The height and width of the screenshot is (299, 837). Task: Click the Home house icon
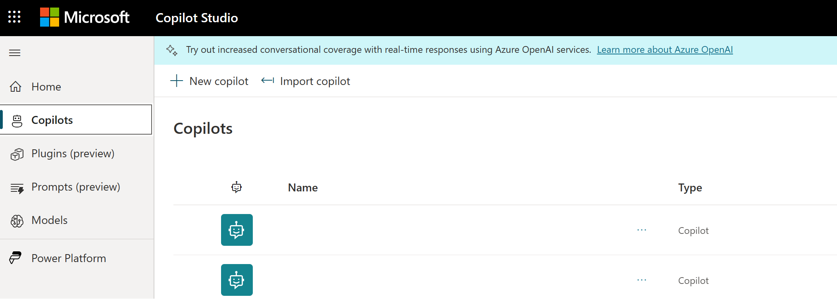coord(15,87)
